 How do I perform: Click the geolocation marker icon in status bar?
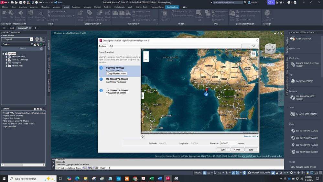click(x=244, y=173)
